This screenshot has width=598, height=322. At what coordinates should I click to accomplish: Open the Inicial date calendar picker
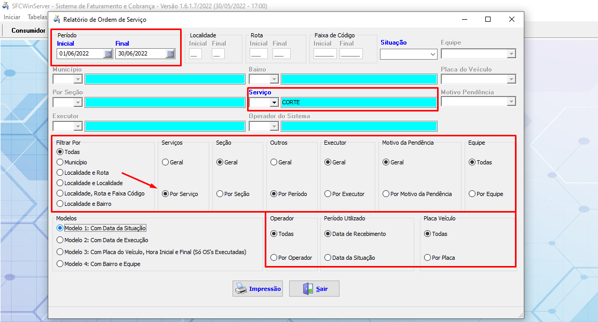pyautogui.click(x=107, y=53)
